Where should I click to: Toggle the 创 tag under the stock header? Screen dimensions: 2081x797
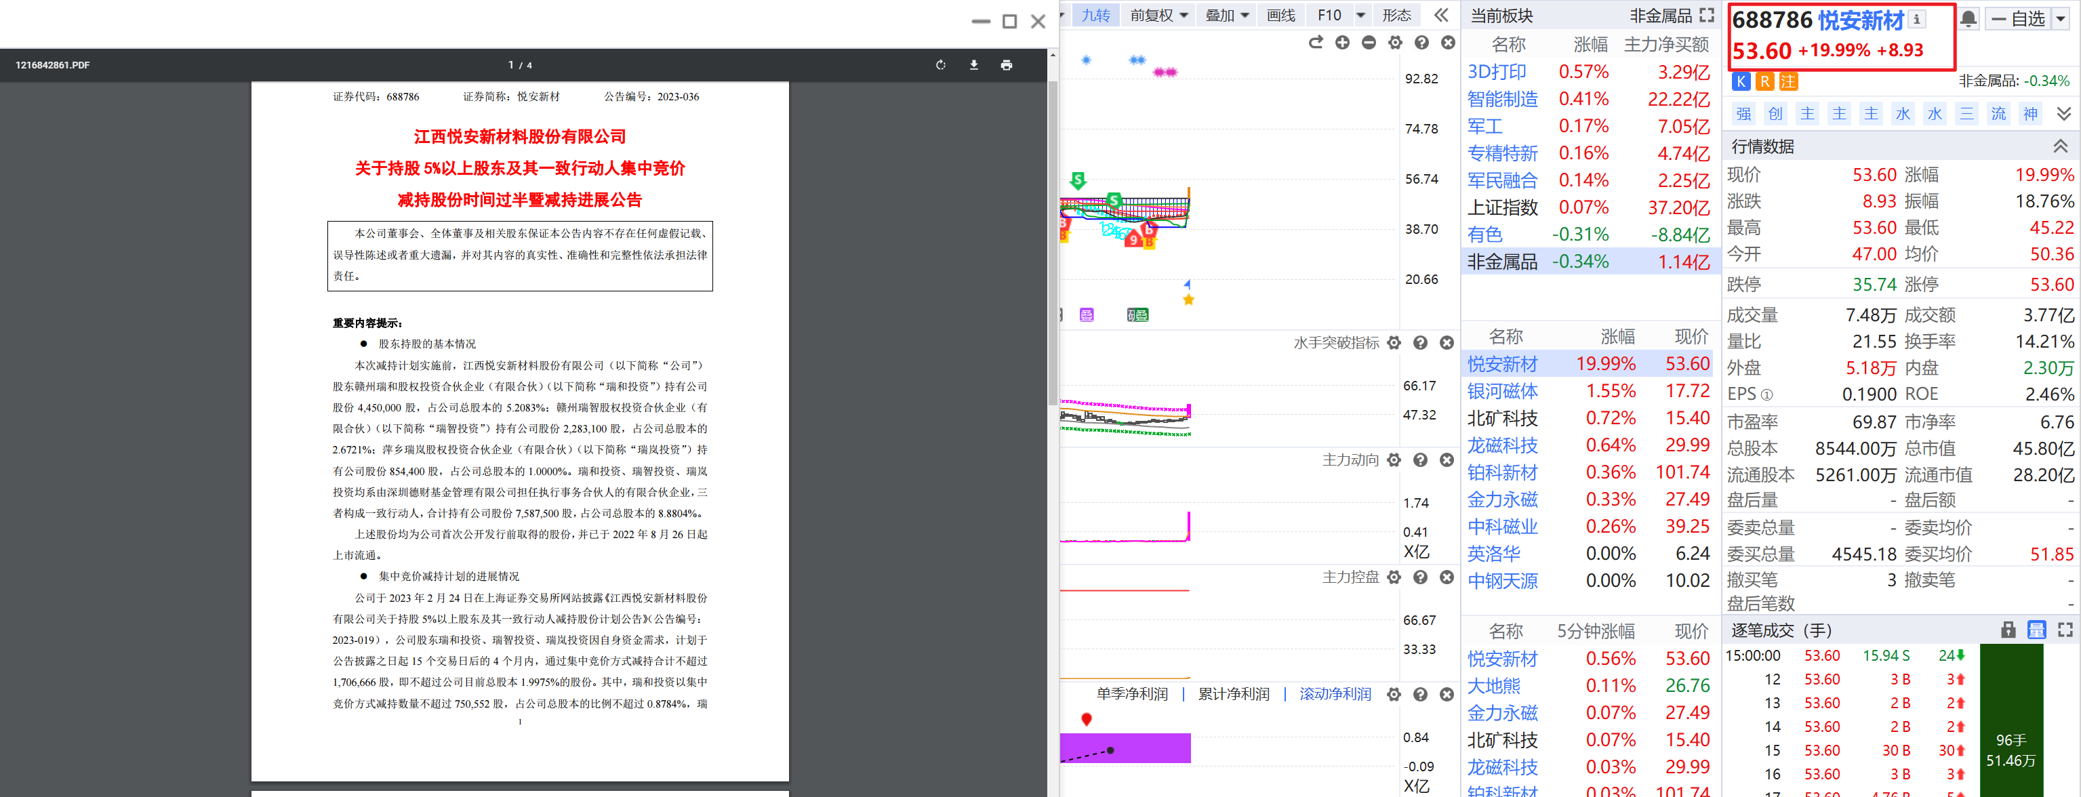pyautogui.click(x=1776, y=114)
